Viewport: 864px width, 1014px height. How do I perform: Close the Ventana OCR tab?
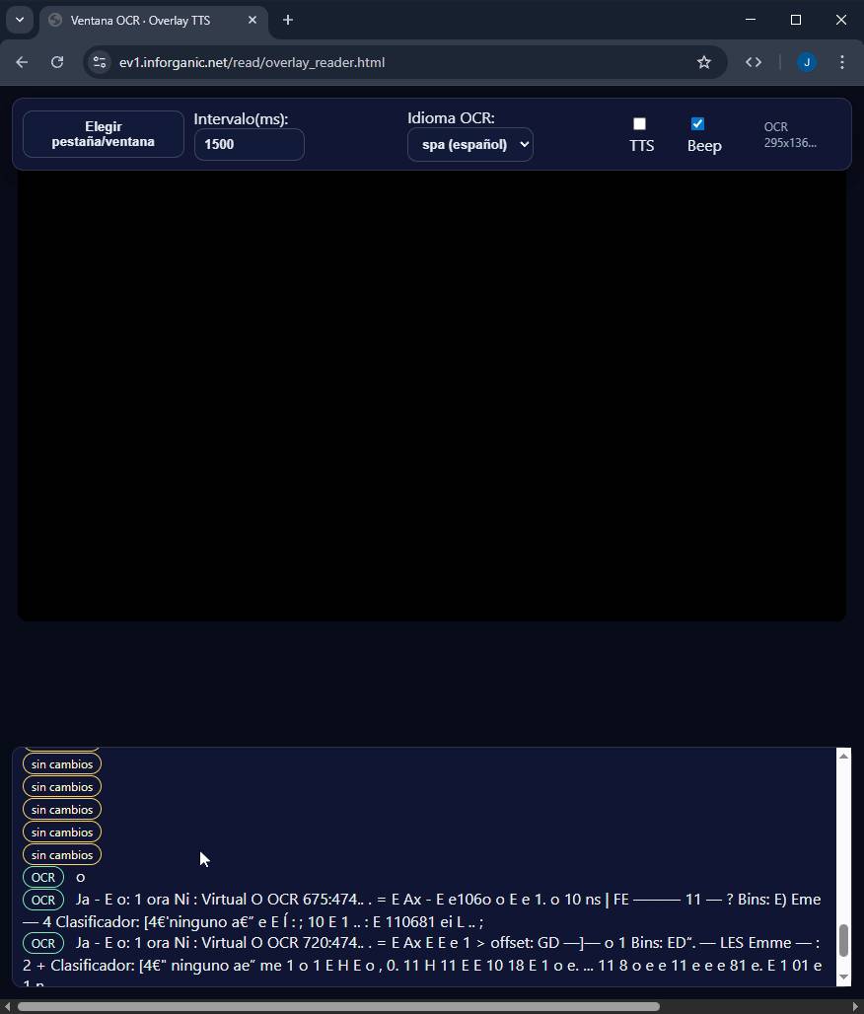tap(252, 20)
